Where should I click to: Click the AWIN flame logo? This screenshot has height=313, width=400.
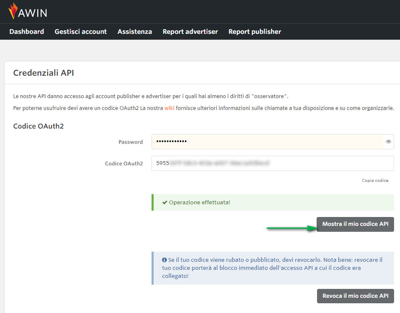point(13,11)
